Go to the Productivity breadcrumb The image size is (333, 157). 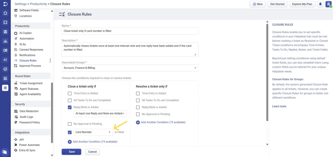pos(38,4)
